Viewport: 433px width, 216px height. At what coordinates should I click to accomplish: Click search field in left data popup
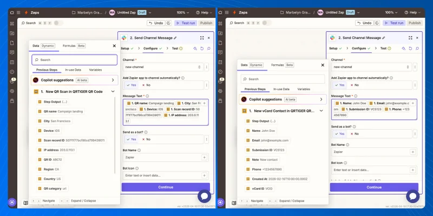point(75,60)
